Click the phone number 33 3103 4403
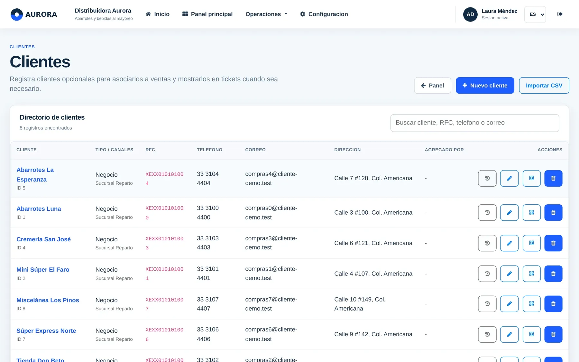The width and height of the screenshot is (579, 362). pos(208,243)
